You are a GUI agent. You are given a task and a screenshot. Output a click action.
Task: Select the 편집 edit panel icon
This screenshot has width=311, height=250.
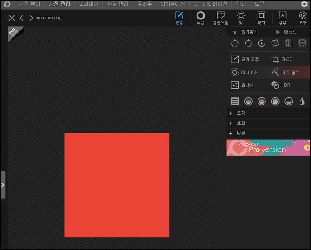coord(179,18)
